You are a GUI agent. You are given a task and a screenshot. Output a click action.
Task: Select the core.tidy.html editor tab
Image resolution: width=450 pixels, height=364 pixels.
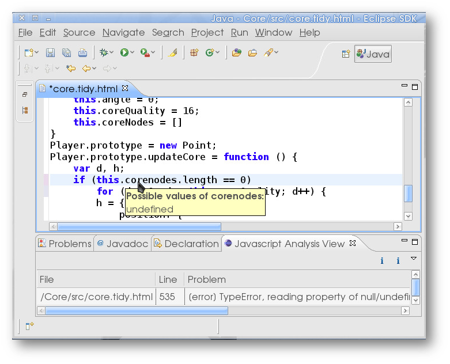tap(83, 89)
